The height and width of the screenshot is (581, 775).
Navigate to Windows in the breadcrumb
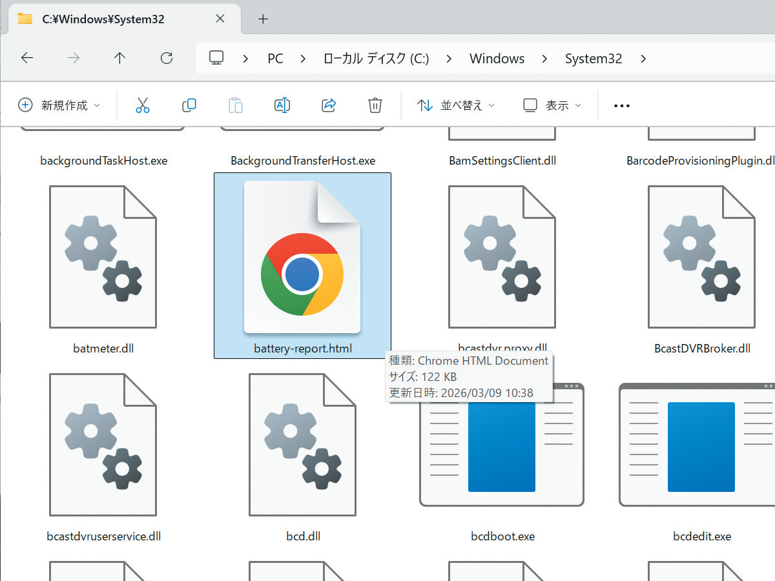(x=497, y=59)
